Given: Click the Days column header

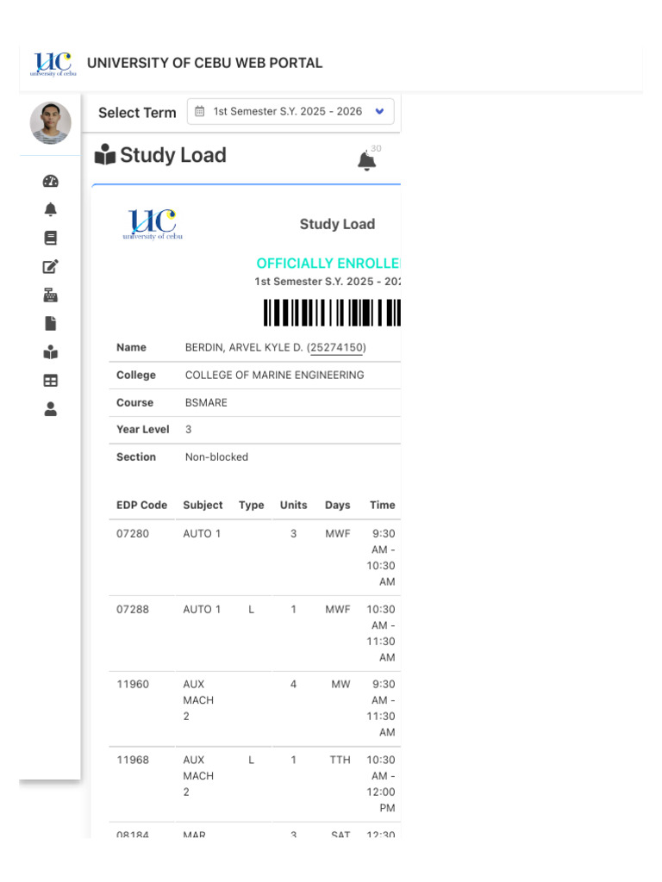Looking at the screenshot, I should click(x=337, y=505).
